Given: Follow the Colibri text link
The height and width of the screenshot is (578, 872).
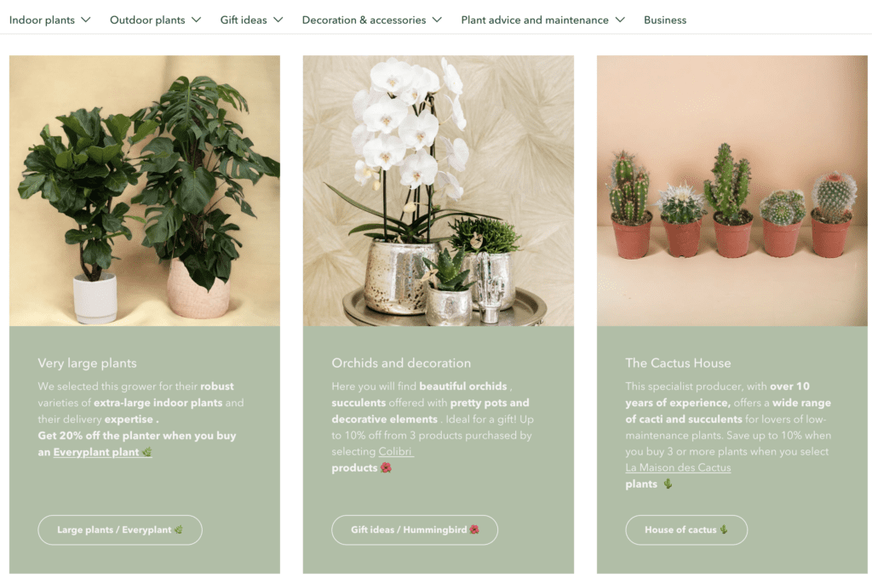Looking at the screenshot, I should [x=395, y=451].
